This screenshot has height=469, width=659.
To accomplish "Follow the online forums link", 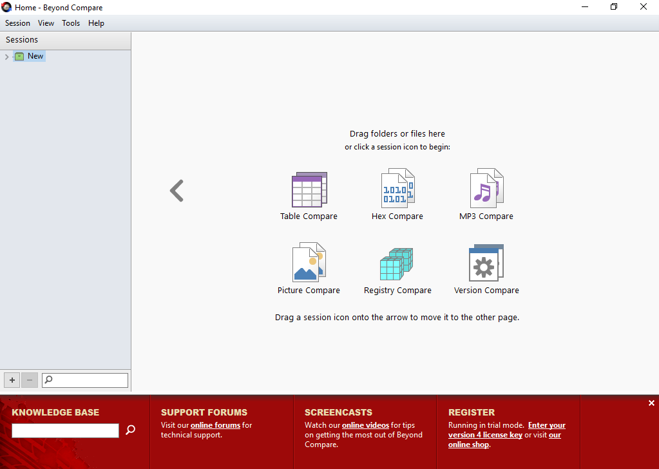I will pos(215,425).
